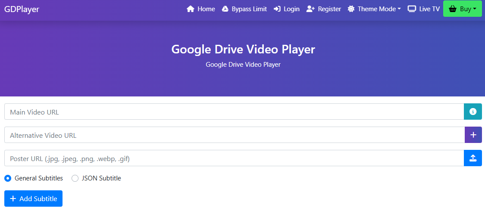Image resolution: width=485 pixels, height=211 pixels.
Task: Select the JSON Subtitle radio option
Action: [75, 178]
